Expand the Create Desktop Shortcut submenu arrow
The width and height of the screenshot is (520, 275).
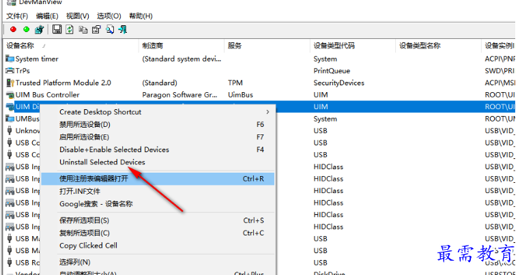(x=267, y=112)
